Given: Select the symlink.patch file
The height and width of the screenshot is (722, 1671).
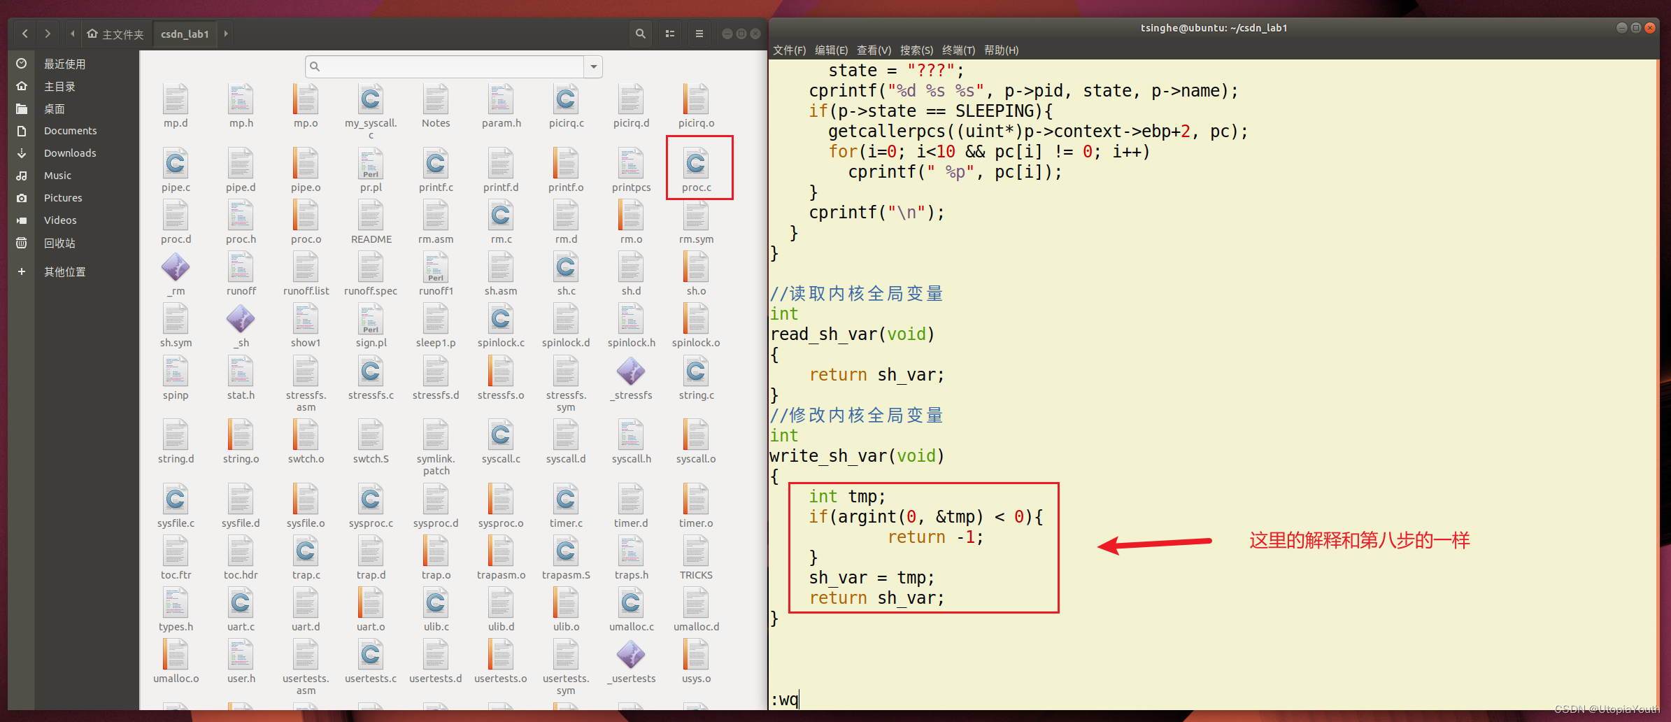Looking at the screenshot, I should [436, 435].
